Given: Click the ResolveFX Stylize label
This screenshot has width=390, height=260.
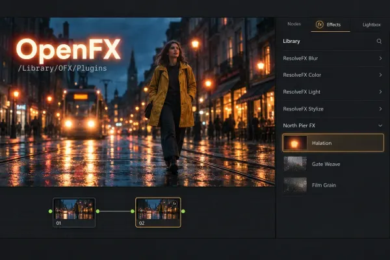Looking at the screenshot, I should click(x=303, y=109).
